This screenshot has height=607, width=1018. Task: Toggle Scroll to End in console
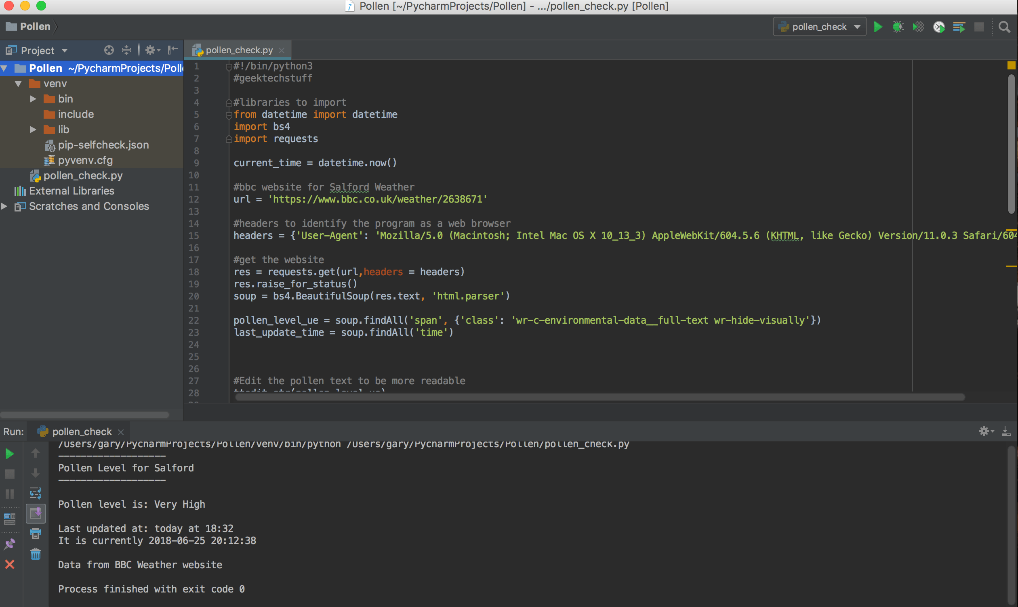[36, 514]
